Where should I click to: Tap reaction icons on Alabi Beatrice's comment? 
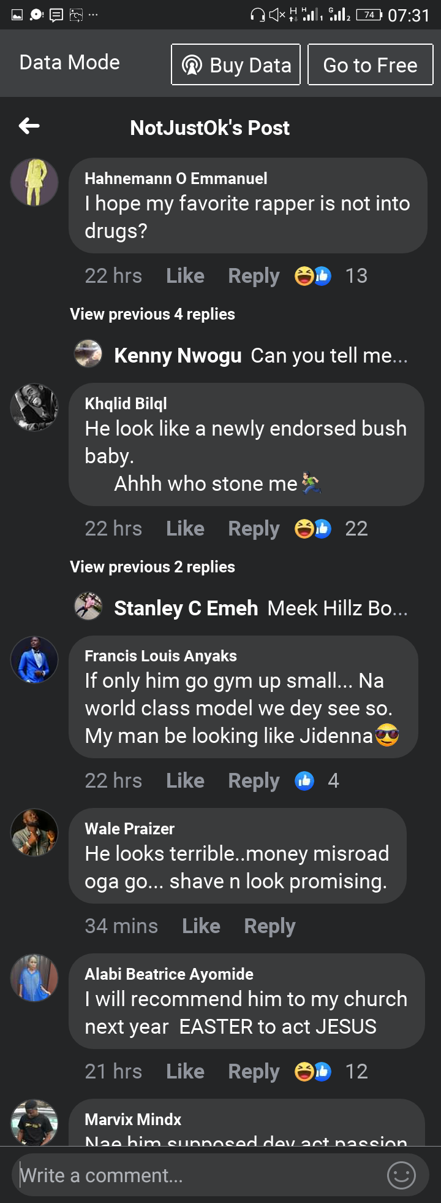tap(313, 1072)
